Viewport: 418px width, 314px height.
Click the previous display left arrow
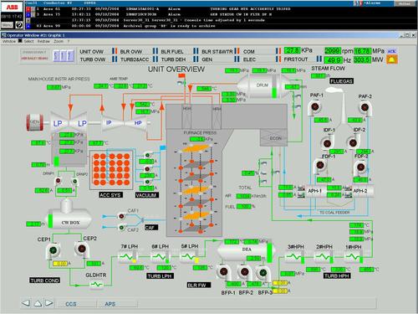tap(26, 303)
